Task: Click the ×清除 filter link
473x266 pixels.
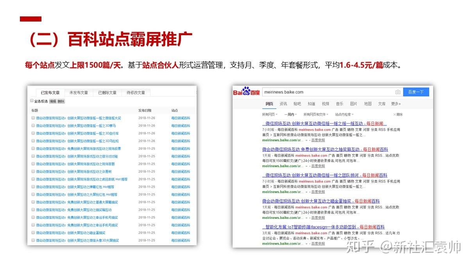Action: [x=398, y=115]
